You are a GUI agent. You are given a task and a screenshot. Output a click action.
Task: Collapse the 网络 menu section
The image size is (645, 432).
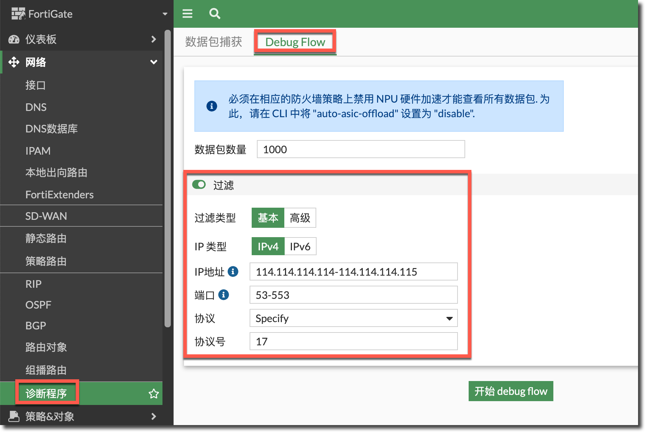(x=153, y=62)
